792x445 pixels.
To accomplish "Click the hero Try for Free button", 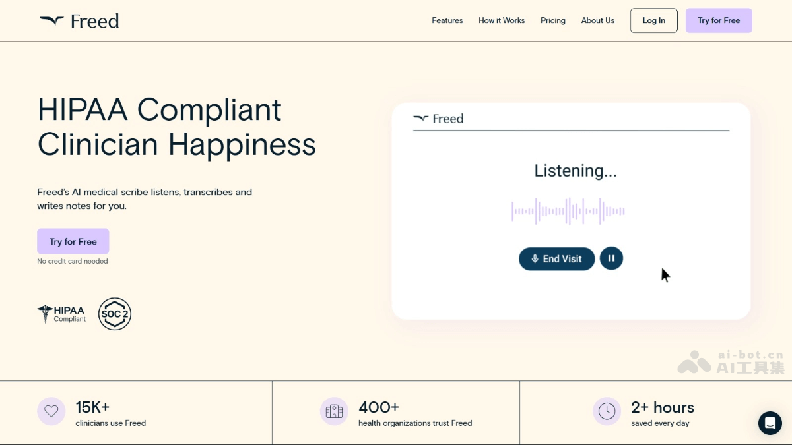I will pyautogui.click(x=73, y=241).
